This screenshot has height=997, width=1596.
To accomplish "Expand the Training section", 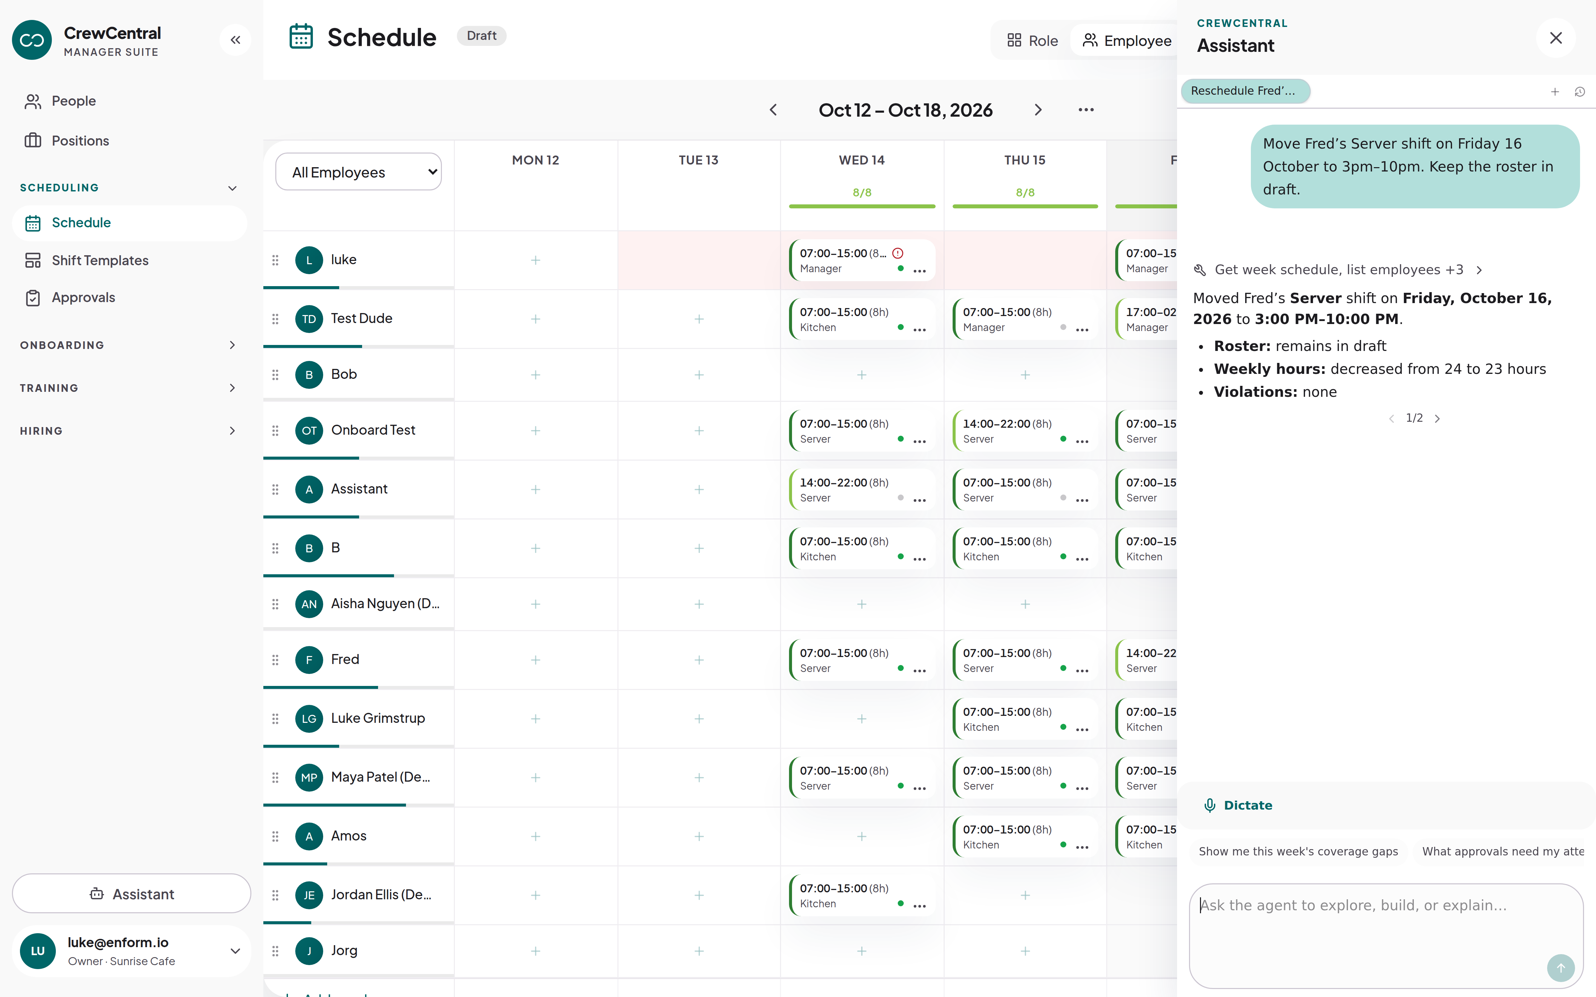I will click(232, 388).
